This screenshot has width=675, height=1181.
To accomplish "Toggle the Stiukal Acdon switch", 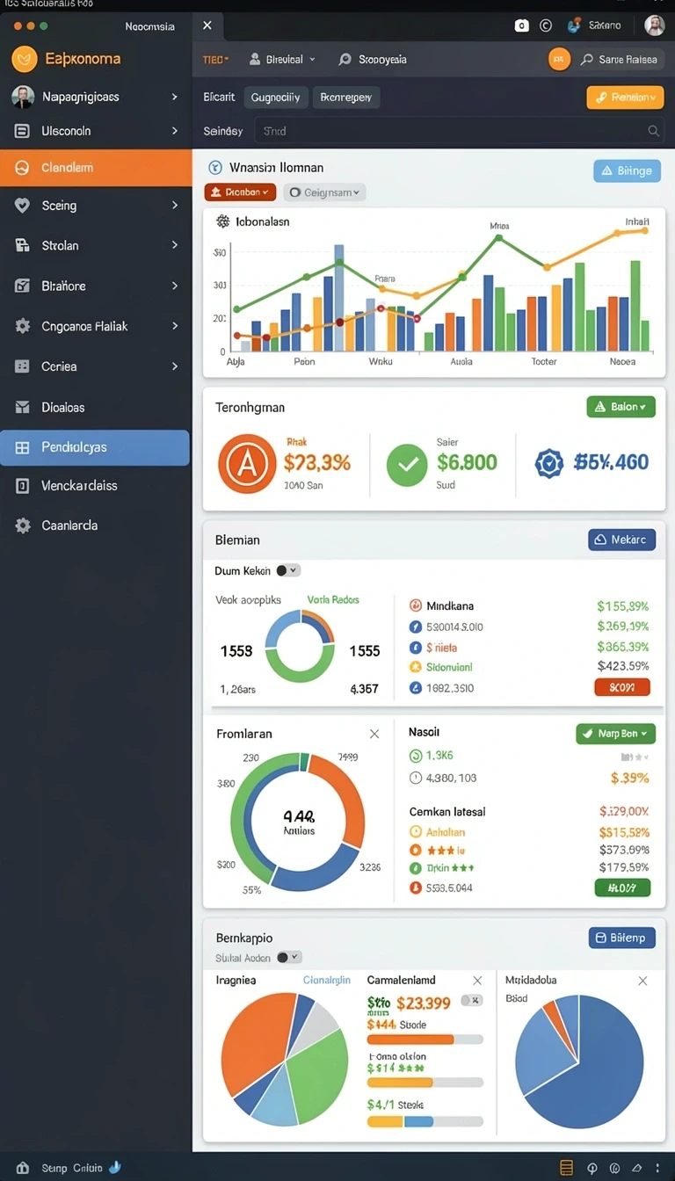I will [x=289, y=957].
